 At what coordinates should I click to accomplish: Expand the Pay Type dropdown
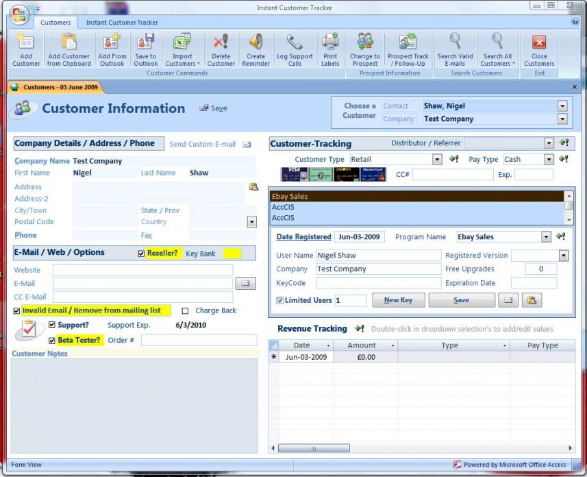point(549,159)
